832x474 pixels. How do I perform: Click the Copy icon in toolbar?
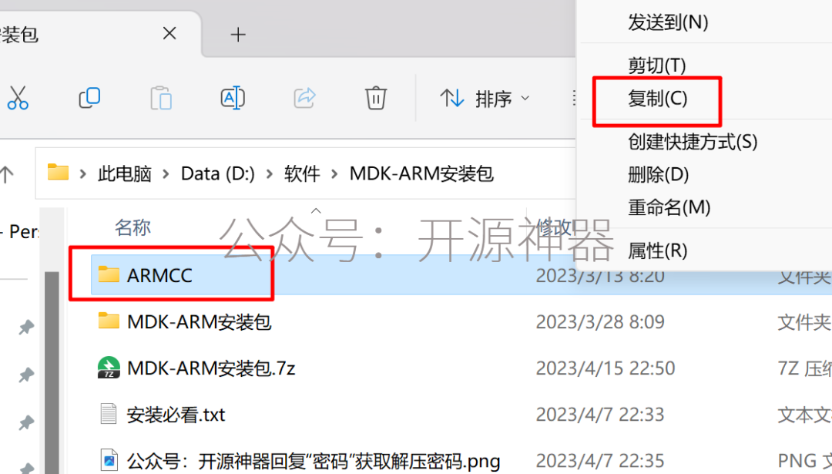(x=89, y=98)
